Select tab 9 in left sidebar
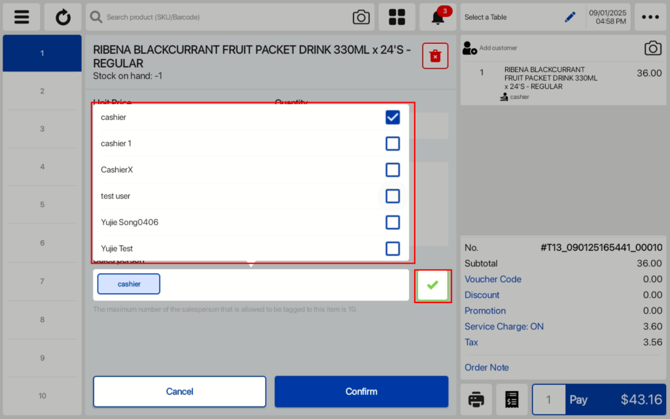This screenshot has width=670, height=419. pos(42,358)
